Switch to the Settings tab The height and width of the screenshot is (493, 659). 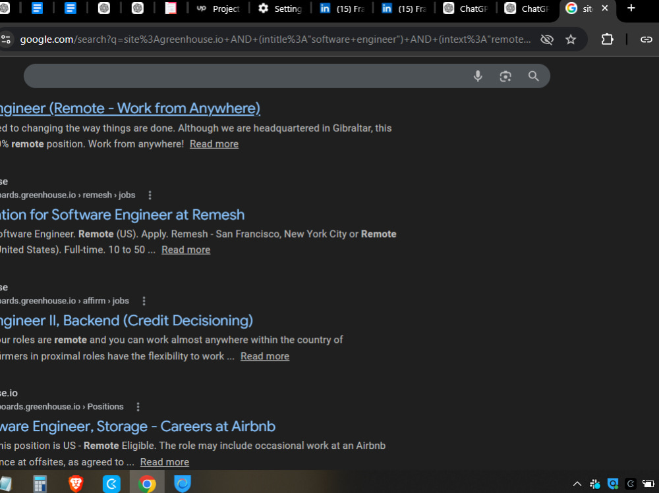(280, 9)
